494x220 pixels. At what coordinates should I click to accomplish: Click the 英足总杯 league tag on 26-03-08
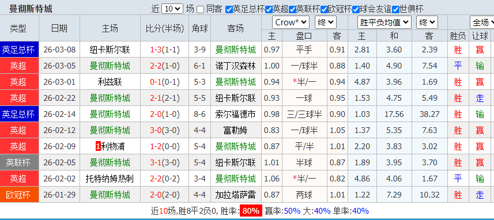tap(19, 50)
